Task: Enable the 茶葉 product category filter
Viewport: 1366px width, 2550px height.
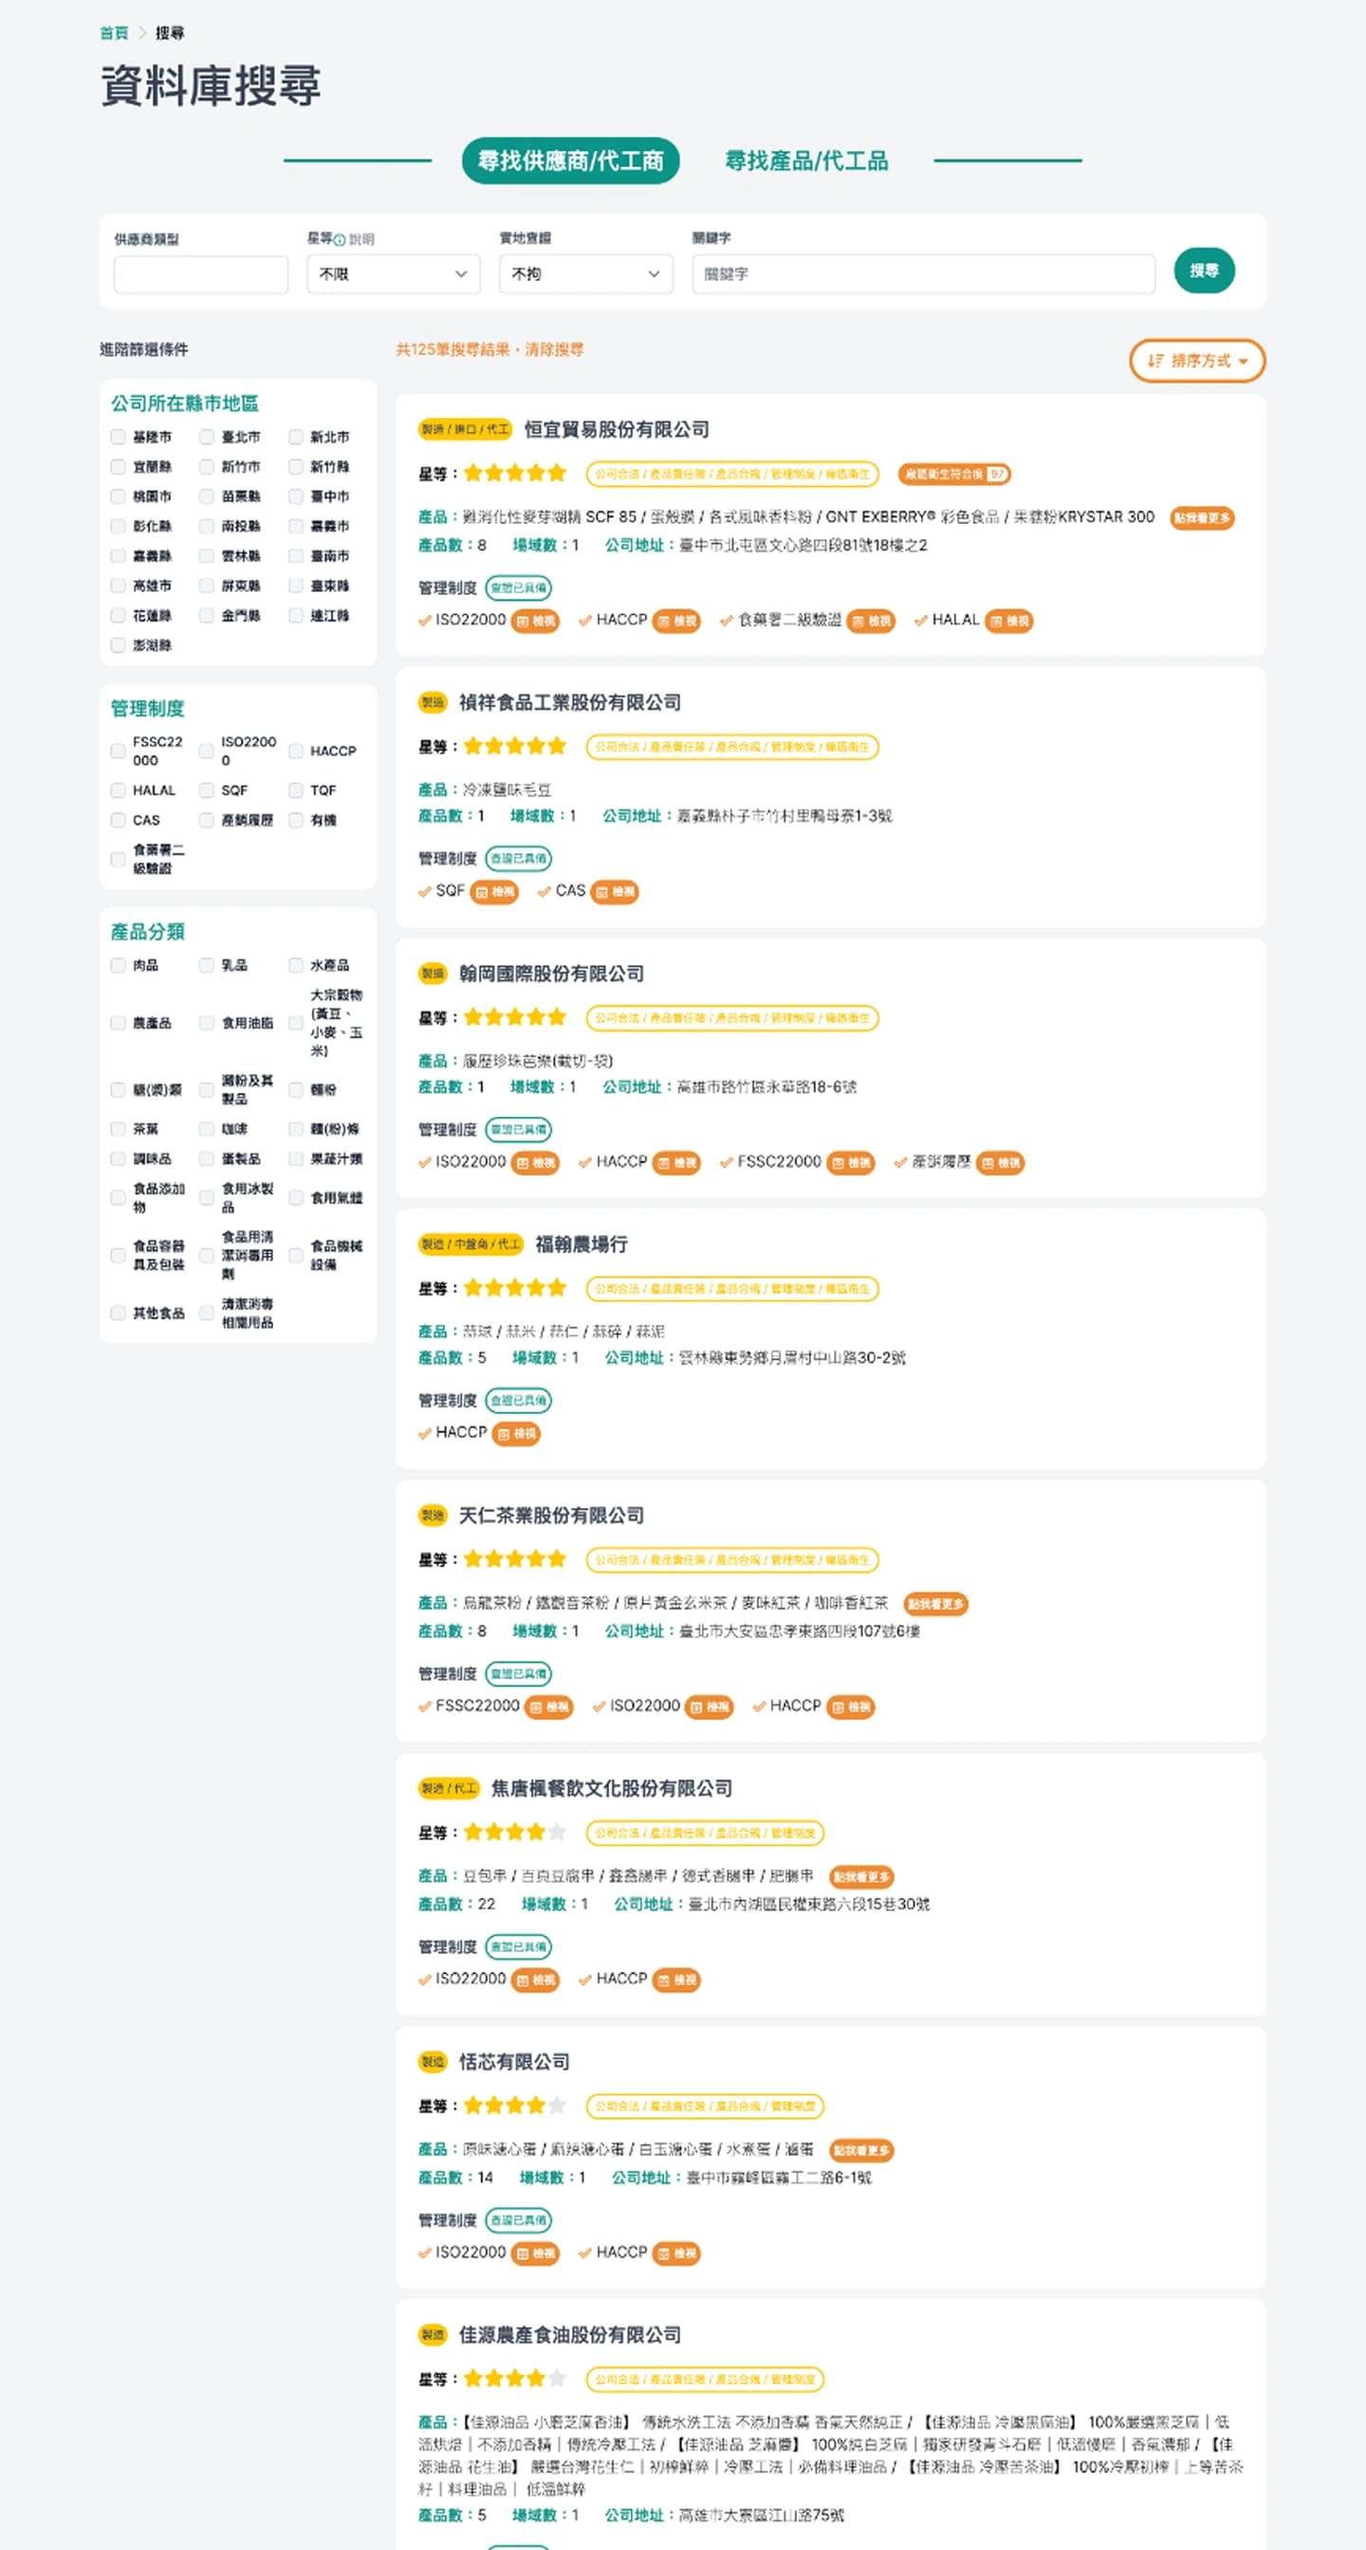Action: tap(118, 1128)
